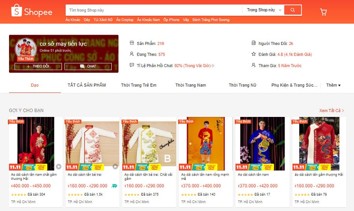Open Xem Tất Cả link
The height and width of the screenshot is (211, 354).
click(x=332, y=111)
